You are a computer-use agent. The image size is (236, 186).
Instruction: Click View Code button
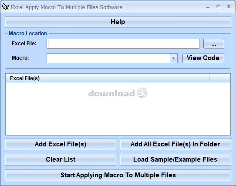(x=203, y=58)
